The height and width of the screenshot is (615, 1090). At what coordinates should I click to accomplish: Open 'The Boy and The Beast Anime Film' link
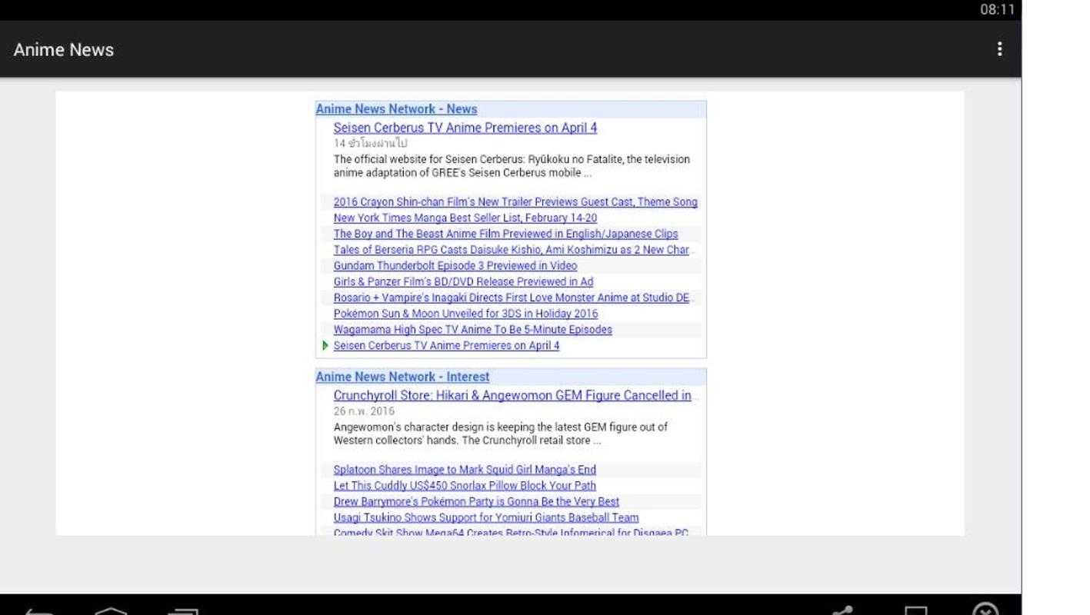click(x=505, y=234)
